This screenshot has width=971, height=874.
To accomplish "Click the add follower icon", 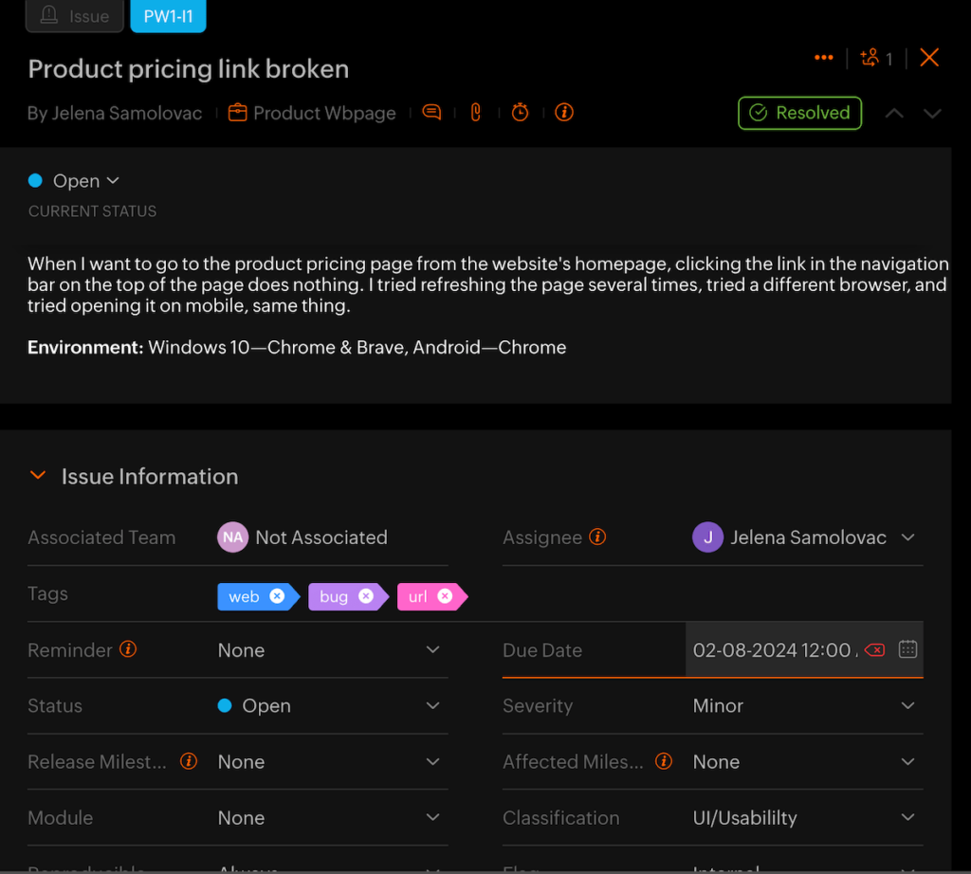I will pyautogui.click(x=870, y=57).
